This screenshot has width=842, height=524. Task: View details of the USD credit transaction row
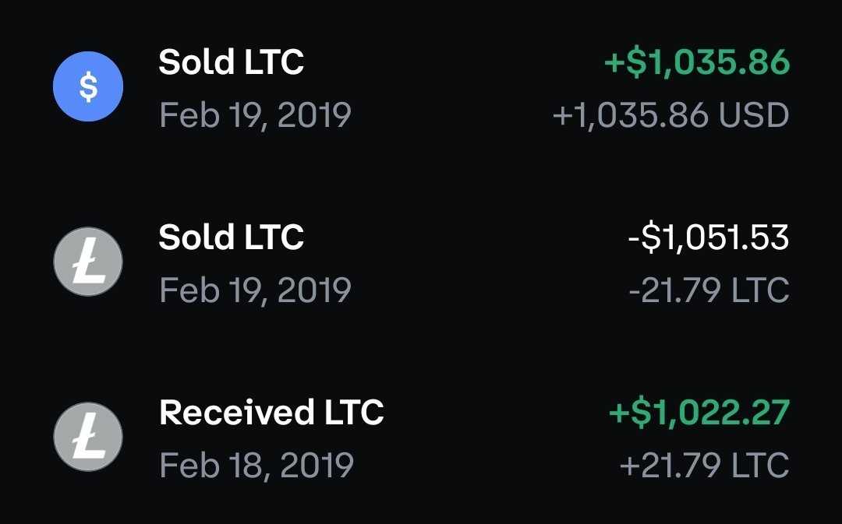click(x=421, y=87)
